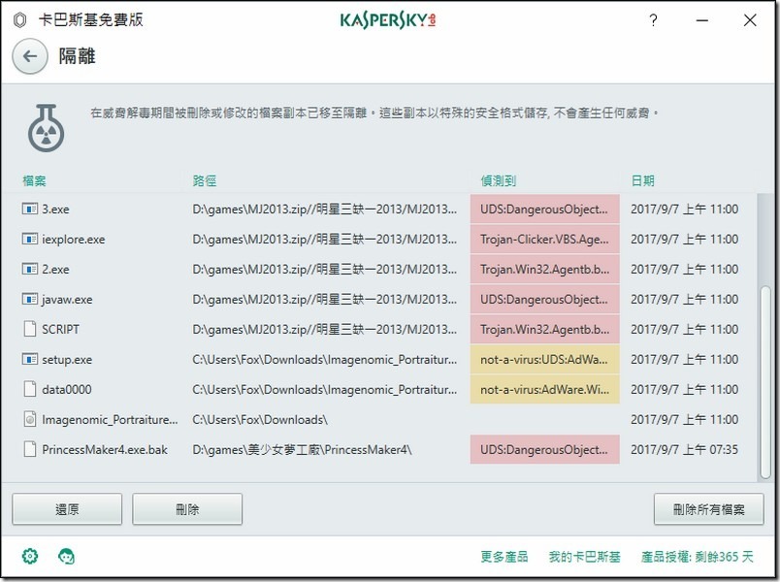Open the 更多產品 link
780x582 pixels.
click(504, 557)
